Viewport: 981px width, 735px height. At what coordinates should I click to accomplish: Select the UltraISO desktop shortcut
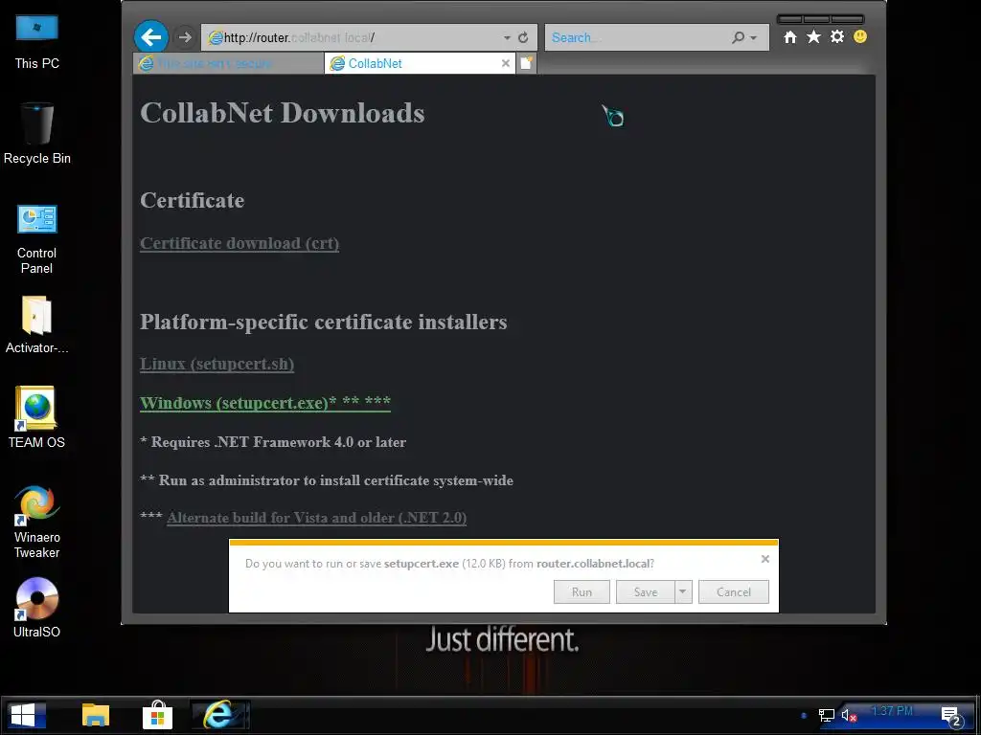click(37, 608)
